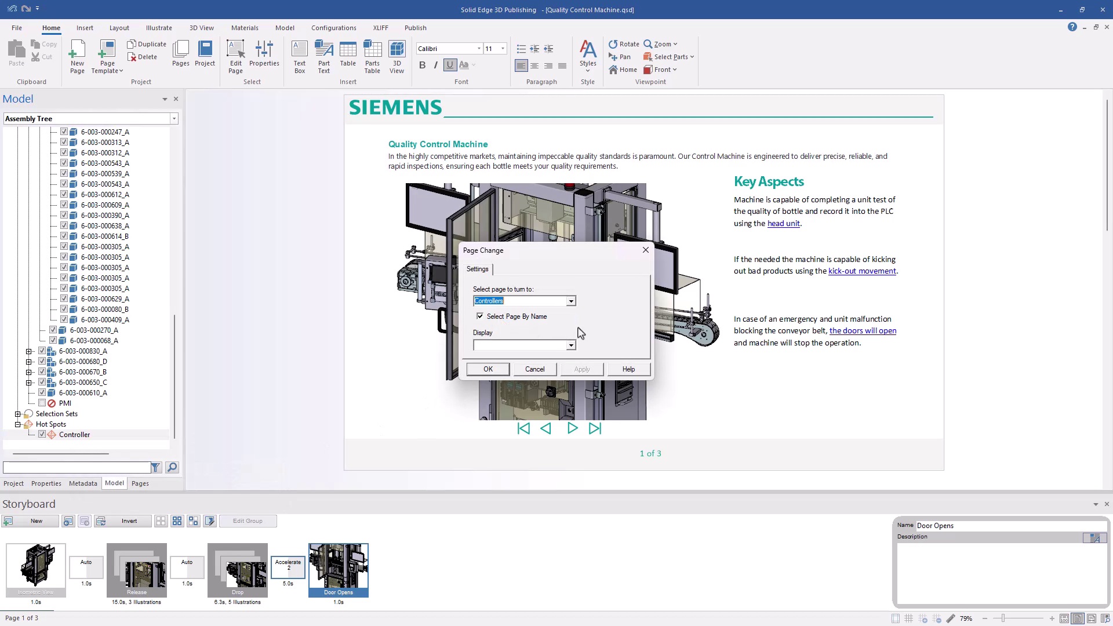
Task: Open the Zoom dropdown
Action: pos(660,44)
